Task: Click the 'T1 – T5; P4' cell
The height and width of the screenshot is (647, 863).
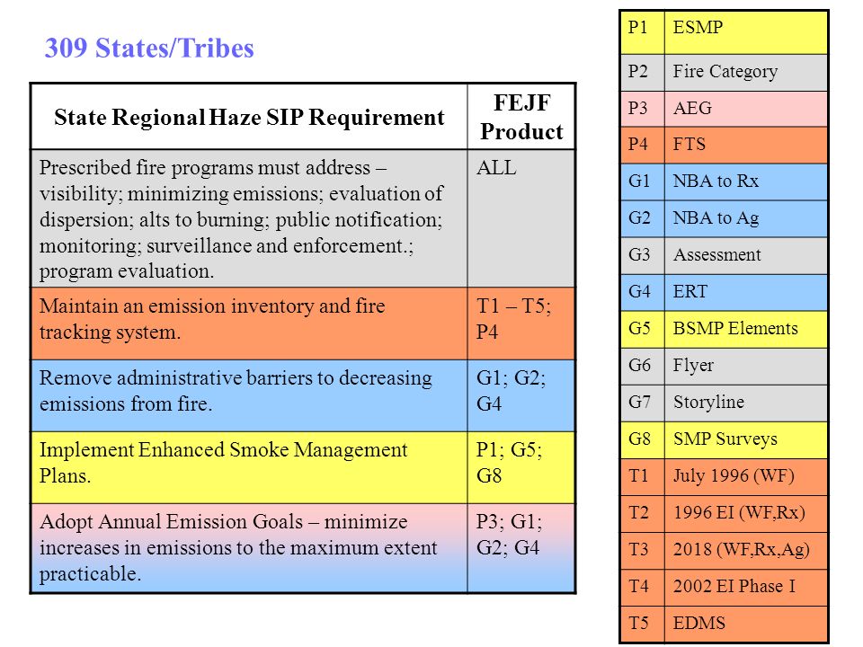Action: (521, 323)
